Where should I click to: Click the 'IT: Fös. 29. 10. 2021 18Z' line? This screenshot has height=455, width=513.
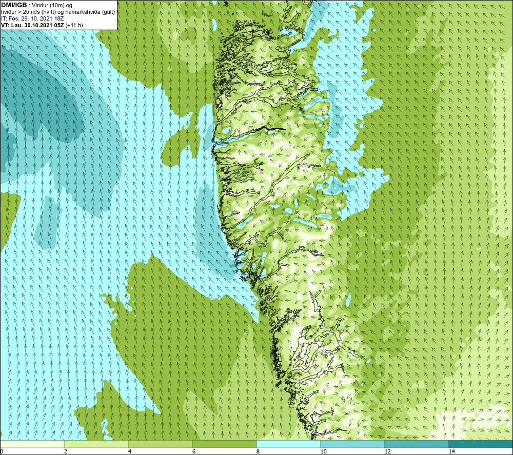coord(32,18)
